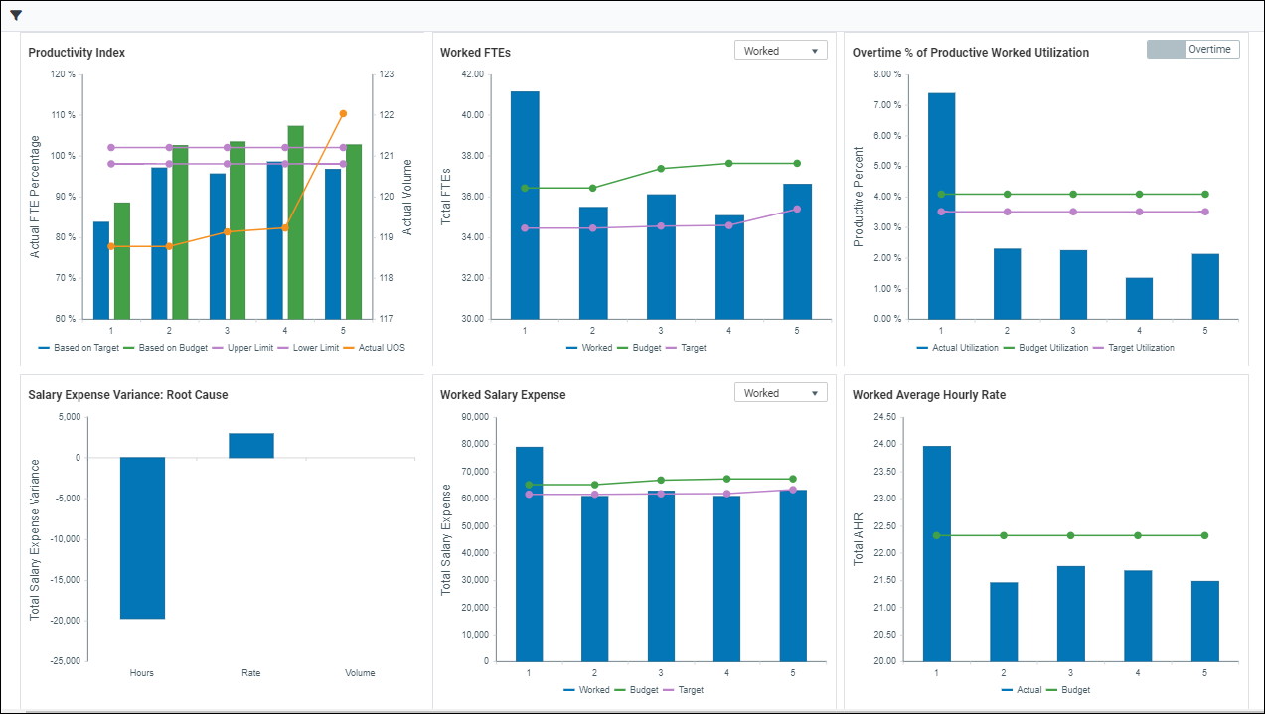
Task: Click the Worked FTEs dropdown arrow
Action: tap(814, 51)
